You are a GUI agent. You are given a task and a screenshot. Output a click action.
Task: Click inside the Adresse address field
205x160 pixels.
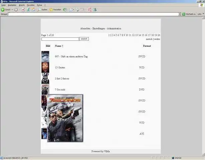(93, 14)
